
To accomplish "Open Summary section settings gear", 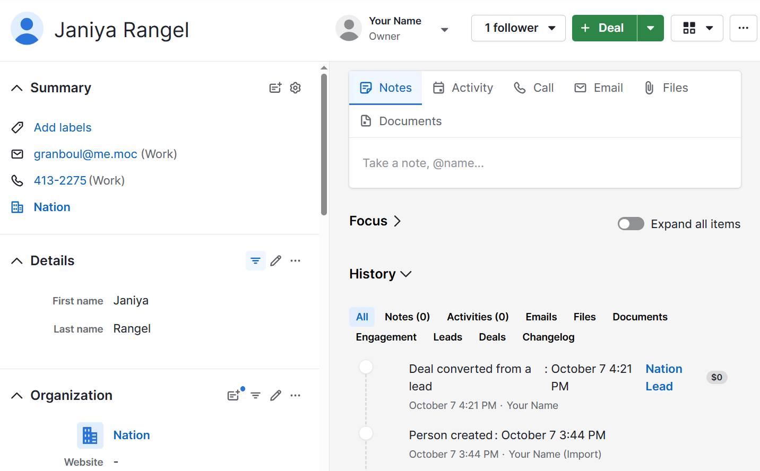I will click(x=295, y=88).
